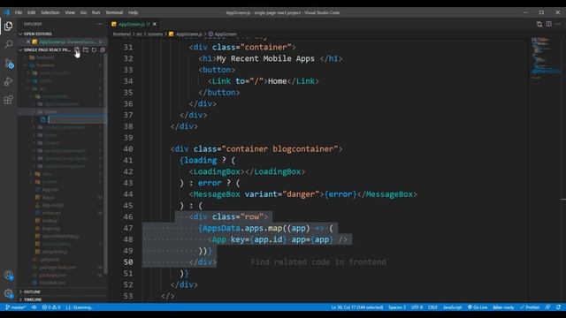Click the Scanning status bar item
The width and height of the screenshot is (566, 318).
[79, 307]
